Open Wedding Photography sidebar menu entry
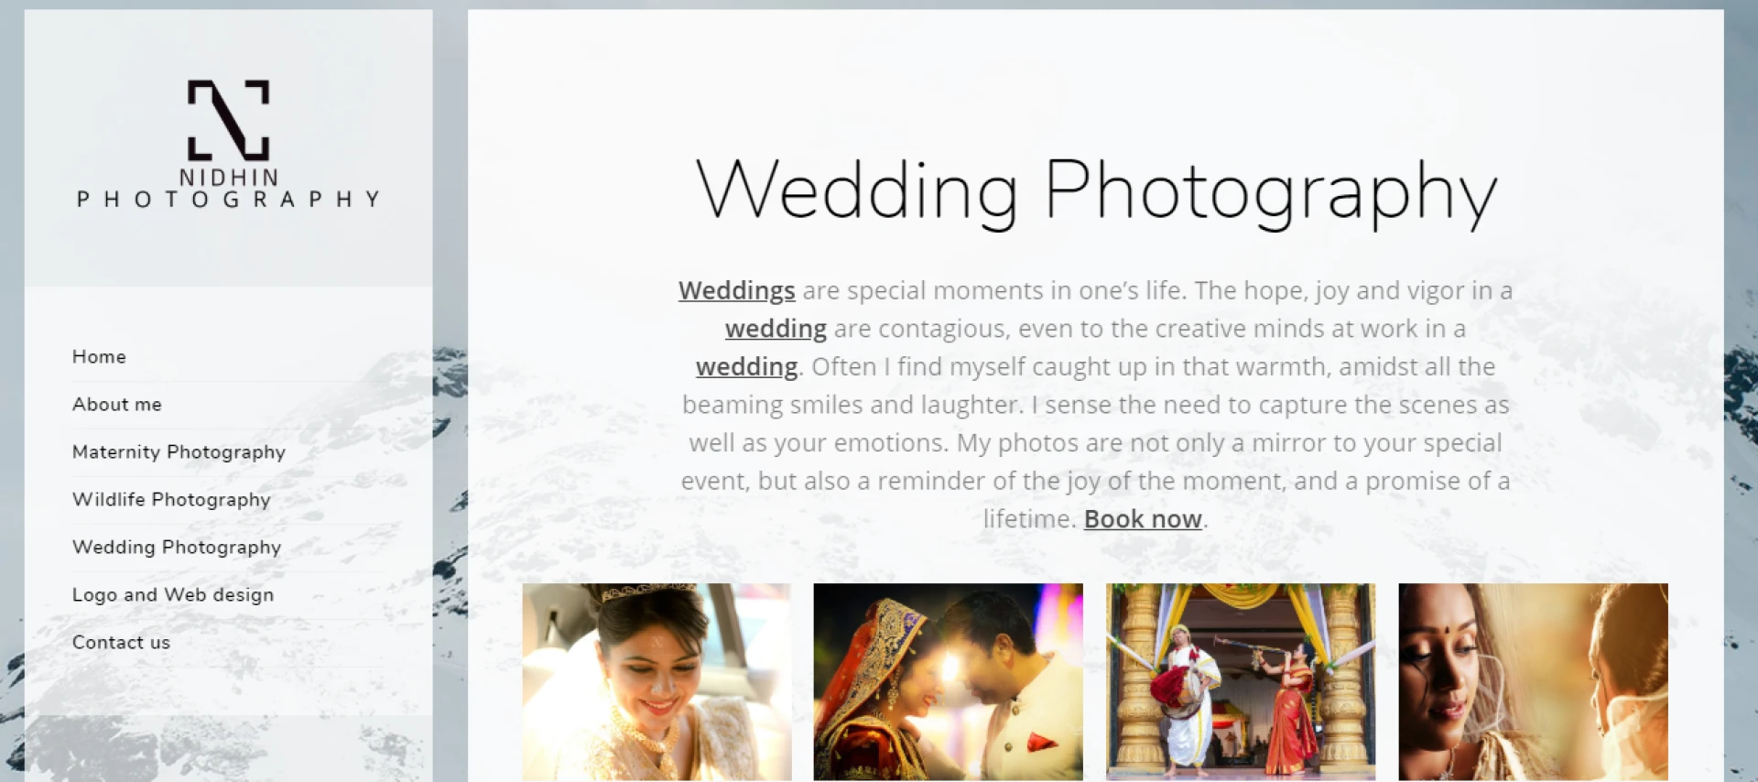Screen dimensions: 1758x782 177,547
